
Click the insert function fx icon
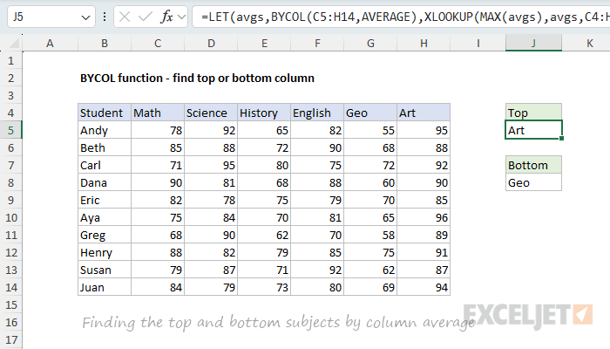pos(167,17)
